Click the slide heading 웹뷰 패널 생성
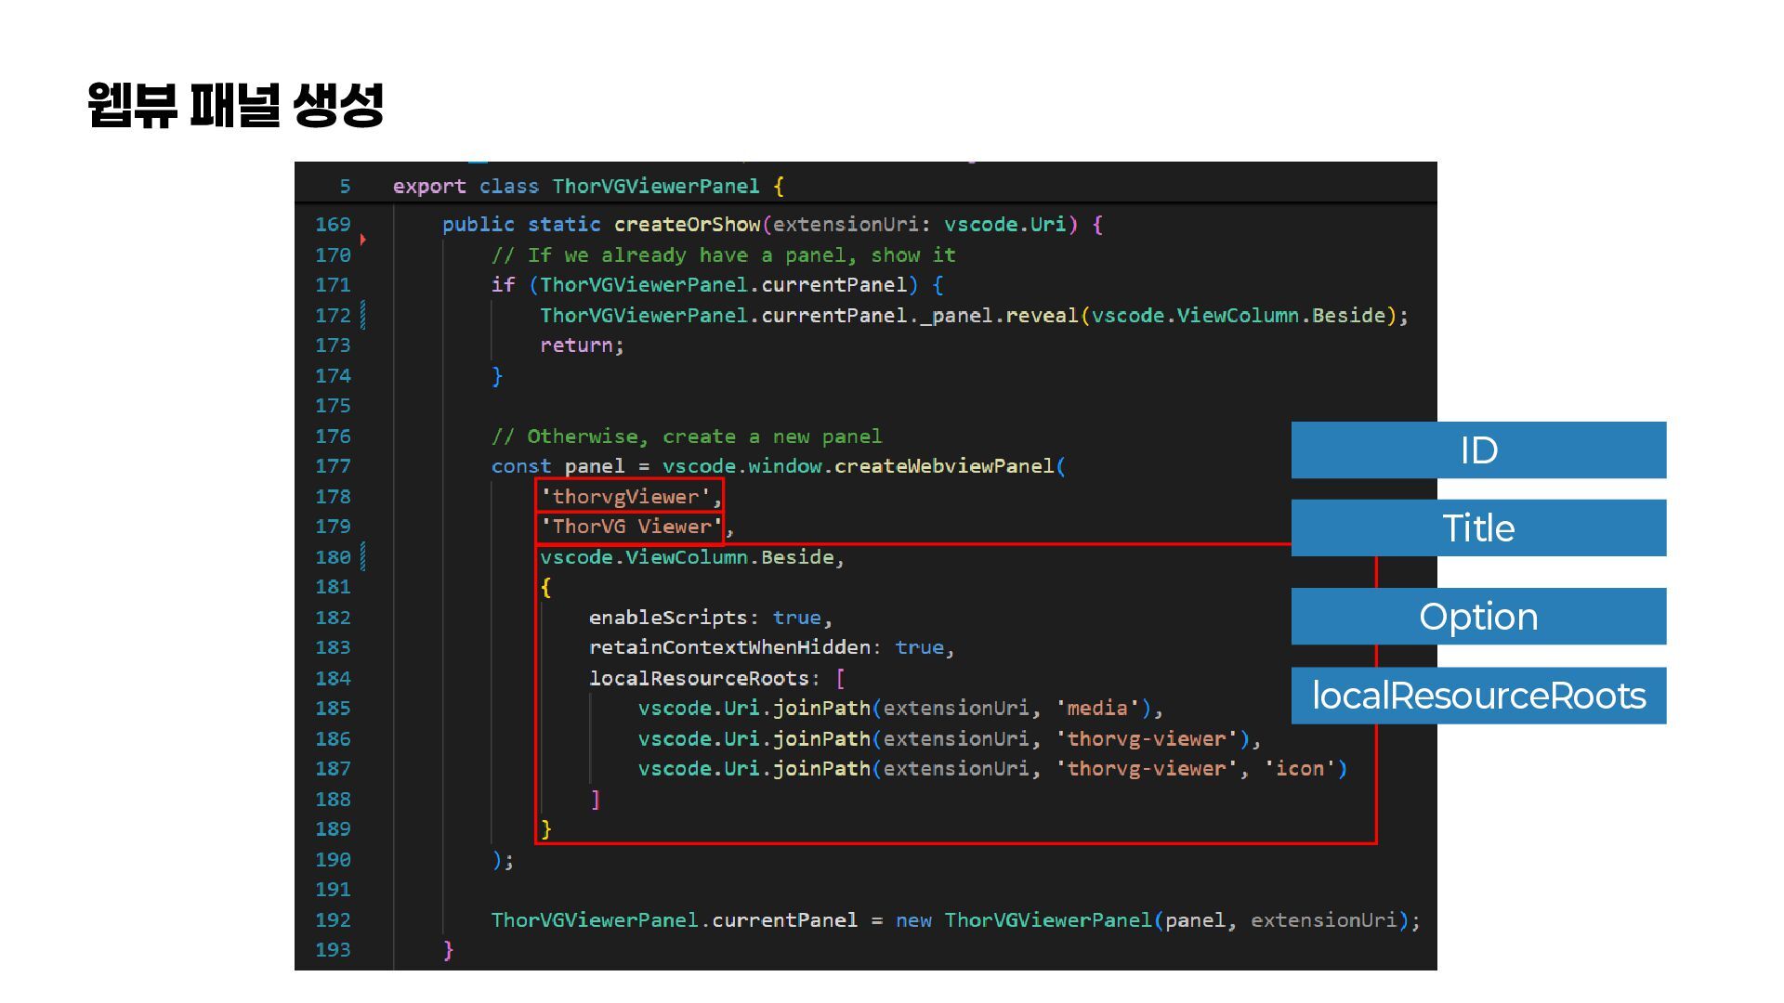This screenshot has width=1784, height=1003. (236, 104)
